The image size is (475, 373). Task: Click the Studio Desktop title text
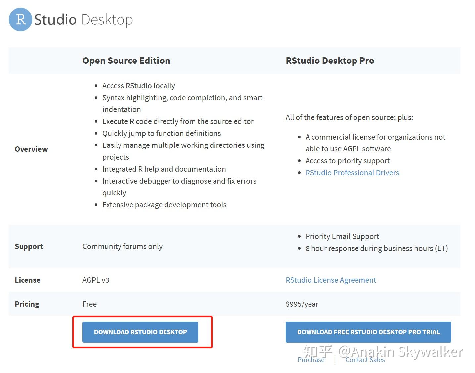[x=83, y=20]
